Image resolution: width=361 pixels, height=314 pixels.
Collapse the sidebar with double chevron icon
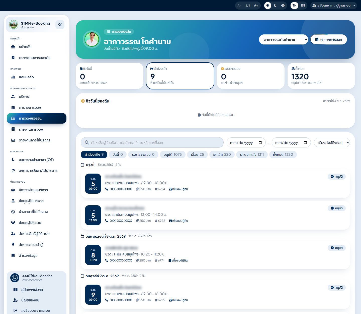click(60, 25)
